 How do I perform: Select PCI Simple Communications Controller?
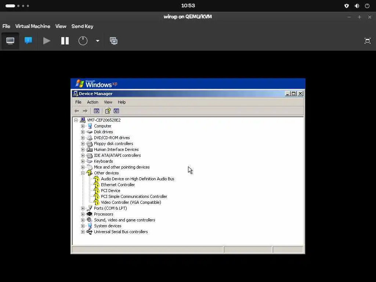(134, 196)
